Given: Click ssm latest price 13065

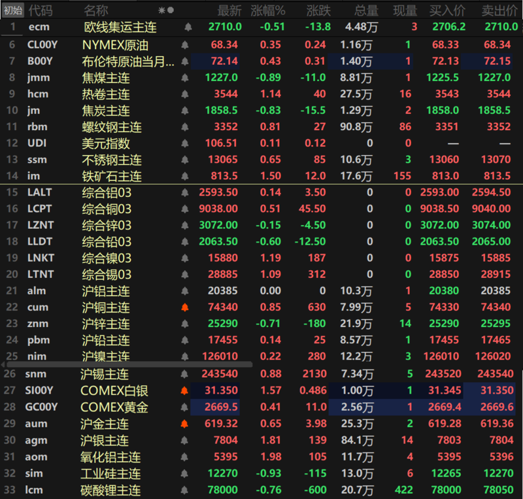Looking at the screenshot, I should tap(223, 160).
